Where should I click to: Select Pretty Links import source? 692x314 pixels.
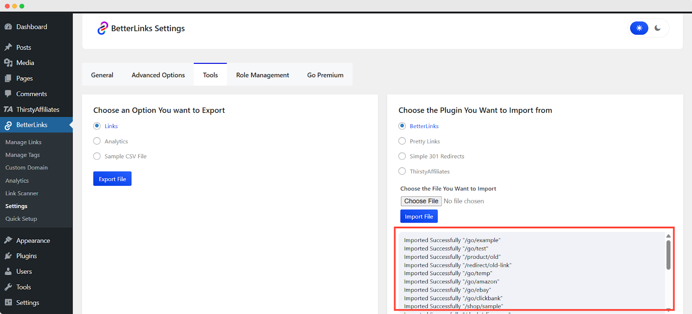click(402, 141)
